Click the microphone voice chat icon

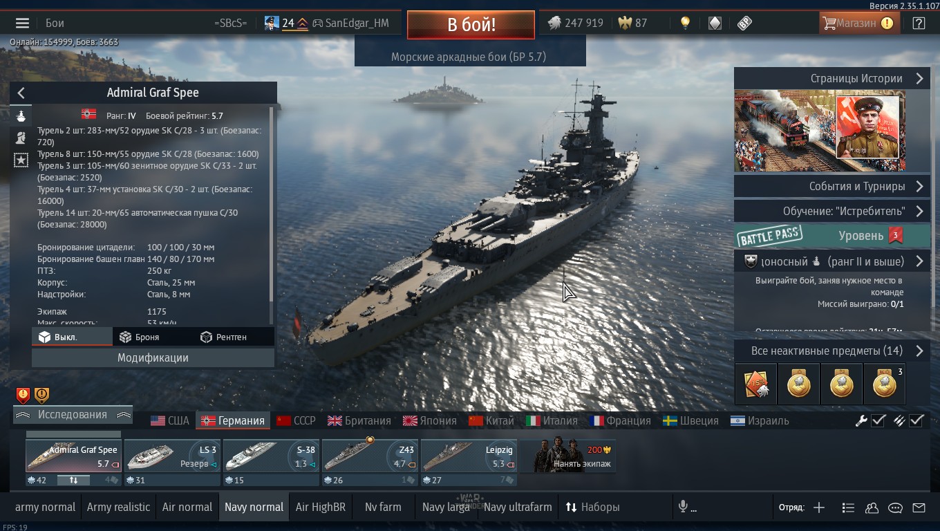click(x=683, y=507)
